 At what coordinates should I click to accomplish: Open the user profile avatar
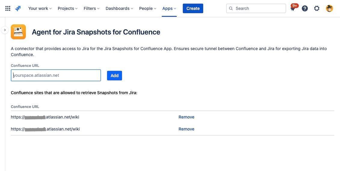click(x=329, y=8)
